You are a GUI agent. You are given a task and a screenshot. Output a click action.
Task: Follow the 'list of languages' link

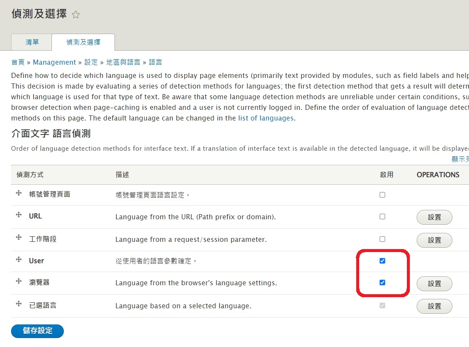coord(266,118)
